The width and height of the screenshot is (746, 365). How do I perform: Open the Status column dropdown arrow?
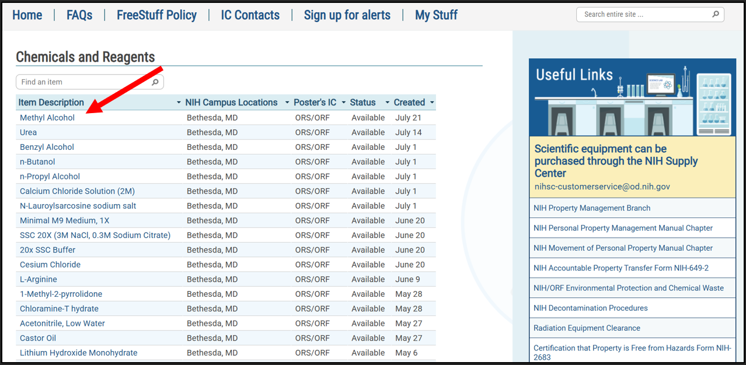[x=387, y=103]
